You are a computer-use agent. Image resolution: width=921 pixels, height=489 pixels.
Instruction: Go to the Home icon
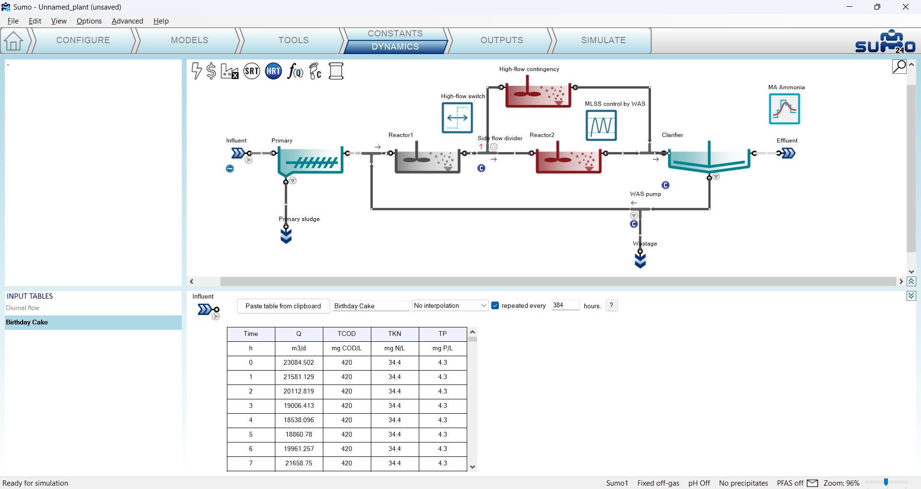click(13, 41)
